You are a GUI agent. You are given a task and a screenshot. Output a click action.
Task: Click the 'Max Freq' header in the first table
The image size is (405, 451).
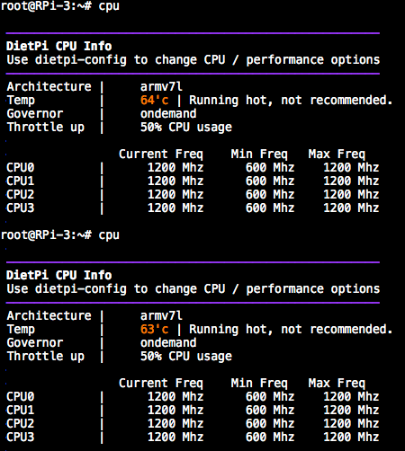point(337,155)
